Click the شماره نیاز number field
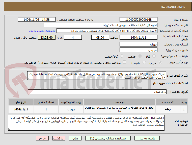 click(x=138, y=19)
